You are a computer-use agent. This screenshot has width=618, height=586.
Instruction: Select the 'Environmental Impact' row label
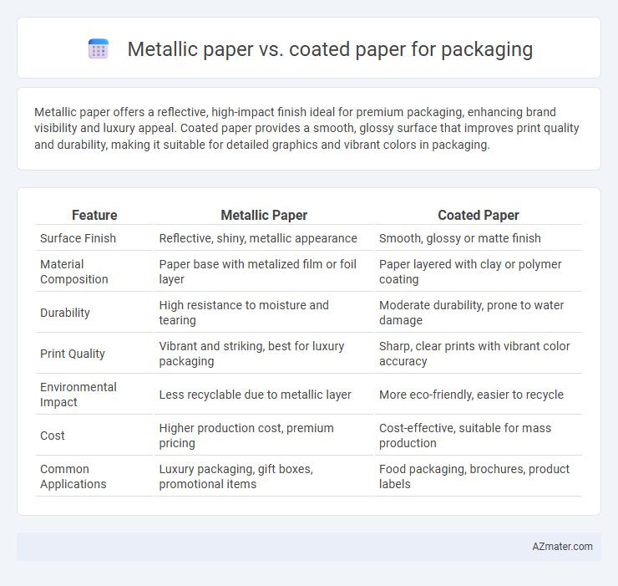(79, 395)
